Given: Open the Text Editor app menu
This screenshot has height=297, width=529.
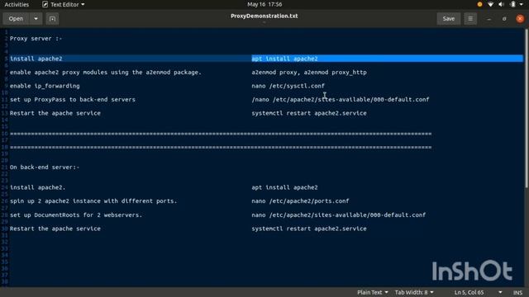Looking at the screenshot, I should [64, 4].
